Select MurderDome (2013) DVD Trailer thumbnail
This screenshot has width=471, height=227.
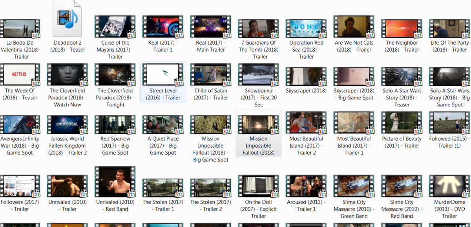pyautogui.click(x=450, y=186)
